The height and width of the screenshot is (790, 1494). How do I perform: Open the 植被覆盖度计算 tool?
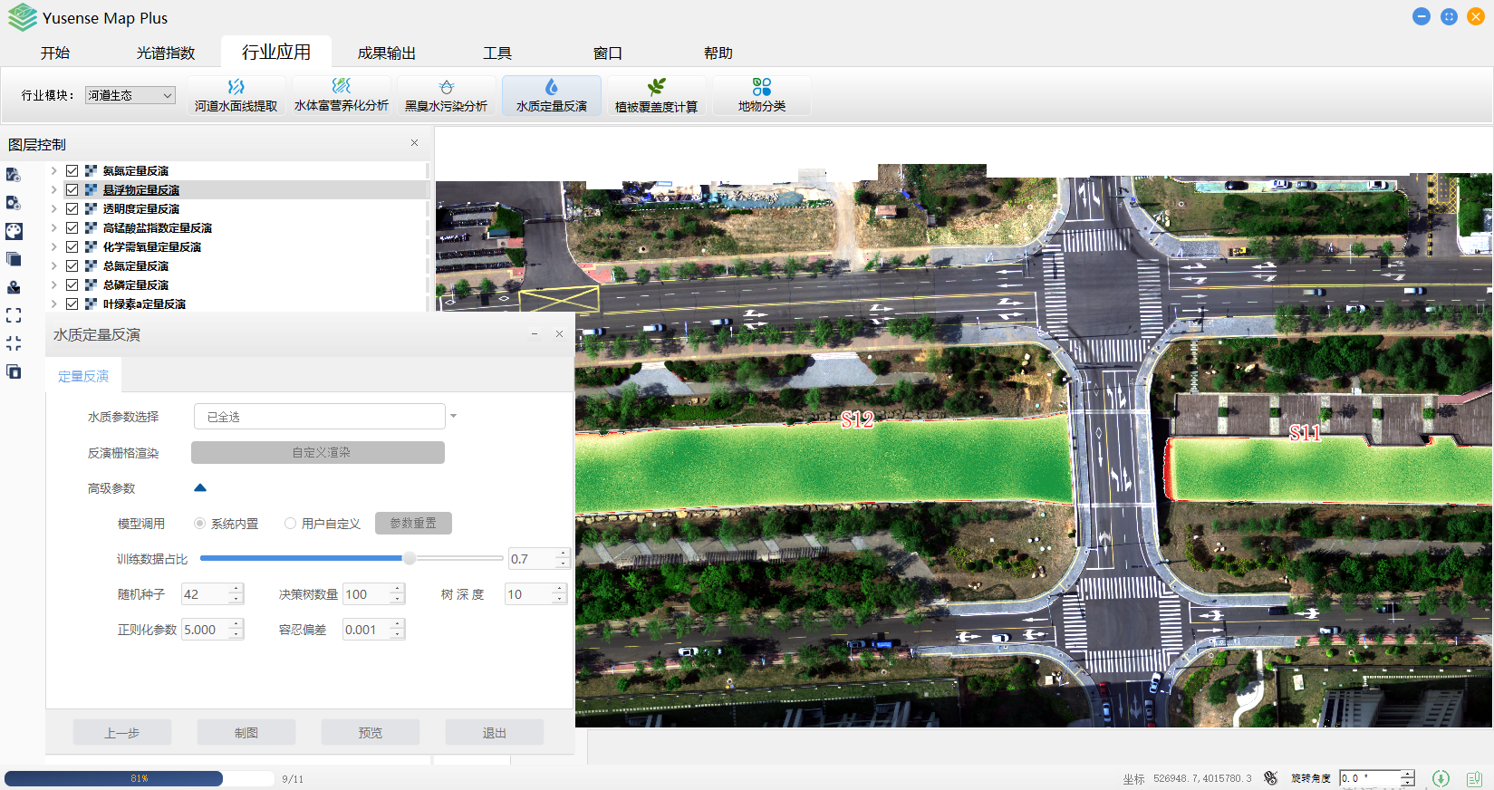click(x=656, y=95)
